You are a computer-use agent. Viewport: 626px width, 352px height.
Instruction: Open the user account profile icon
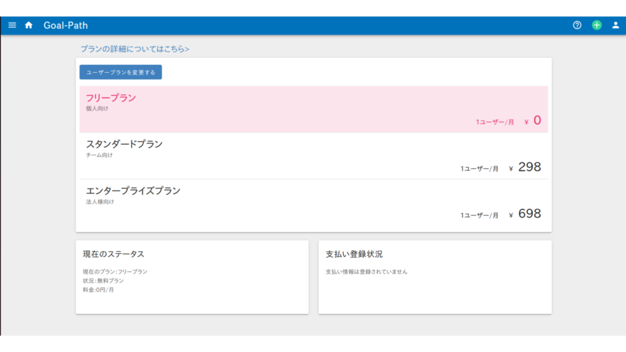point(615,25)
